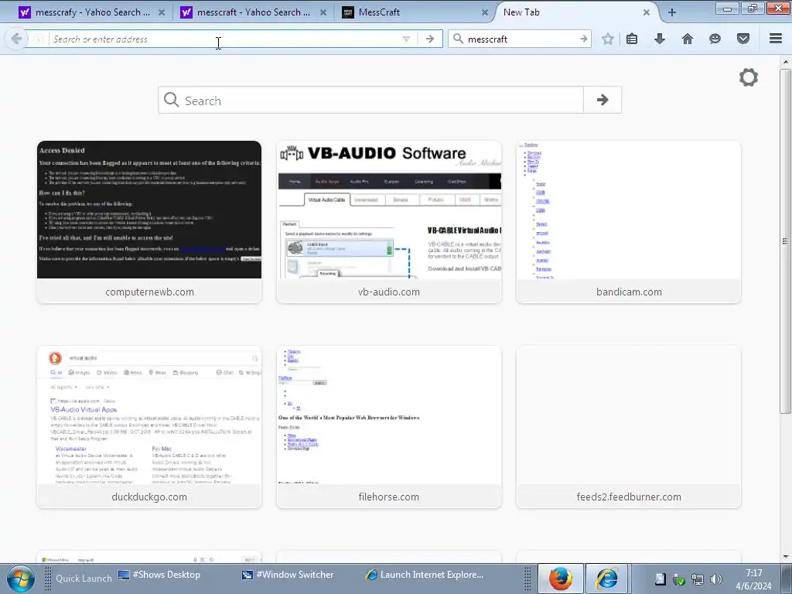
Task: Submit the messcraft search with the arrow
Action: click(583, 39)
